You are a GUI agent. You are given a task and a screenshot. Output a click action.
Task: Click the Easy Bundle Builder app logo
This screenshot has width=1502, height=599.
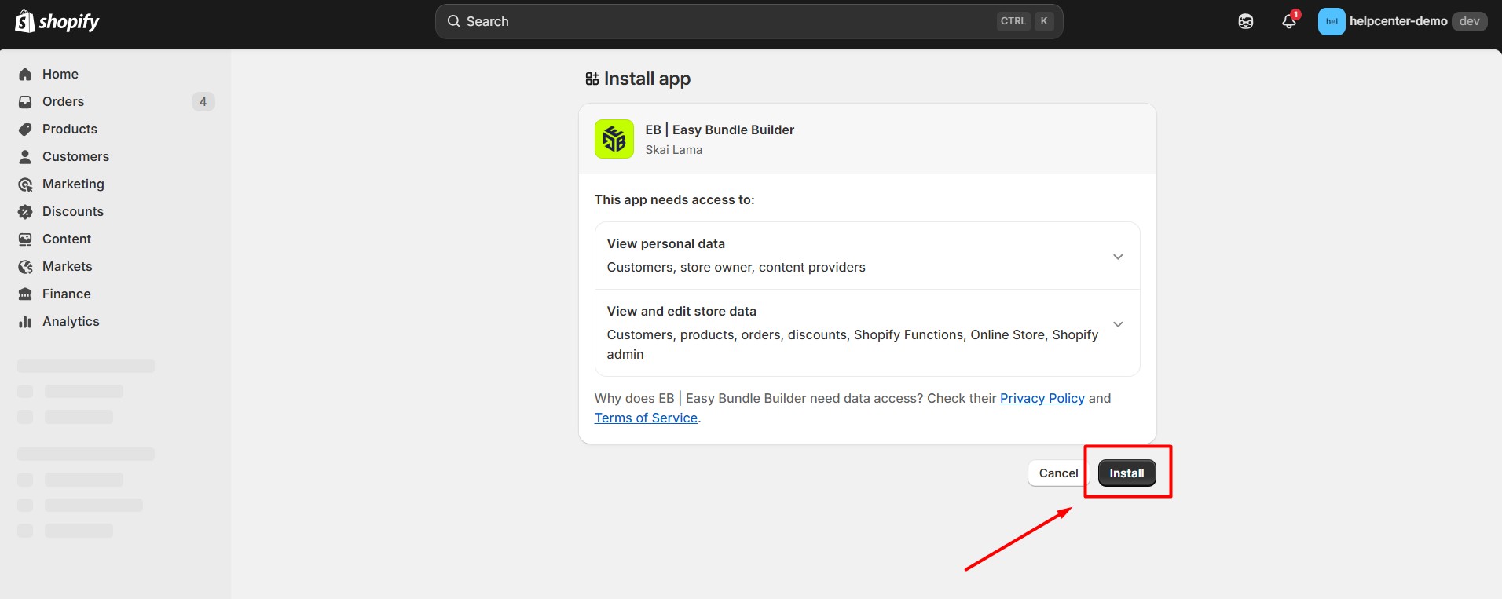(614, 139)
